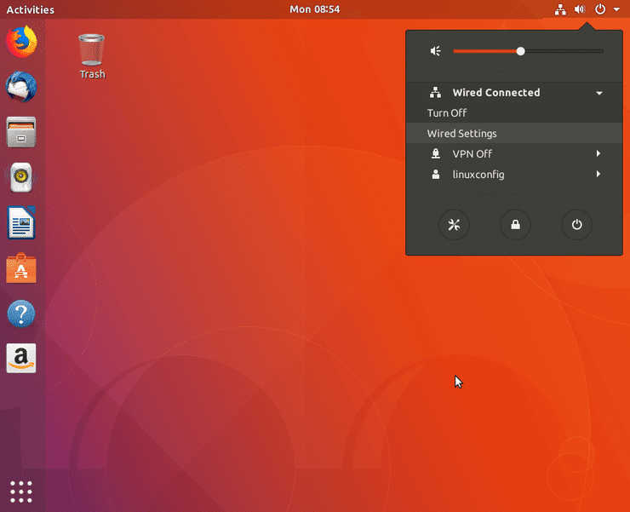Click the volume icon in top bar

580,9
